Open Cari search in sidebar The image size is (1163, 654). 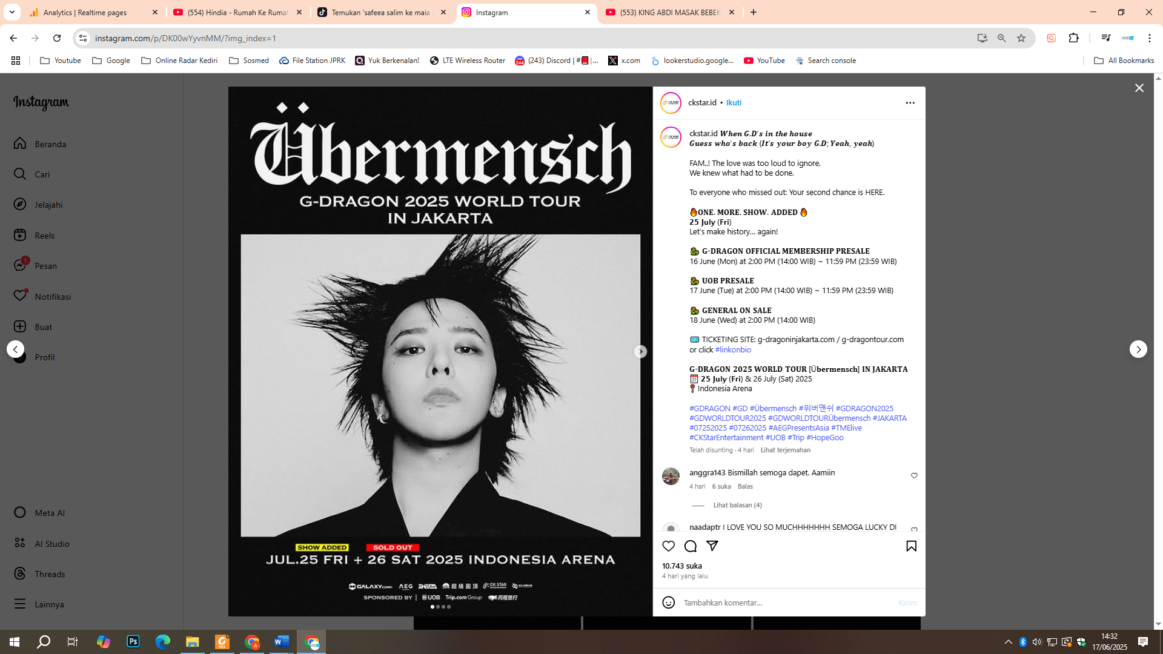coord(32,174)
